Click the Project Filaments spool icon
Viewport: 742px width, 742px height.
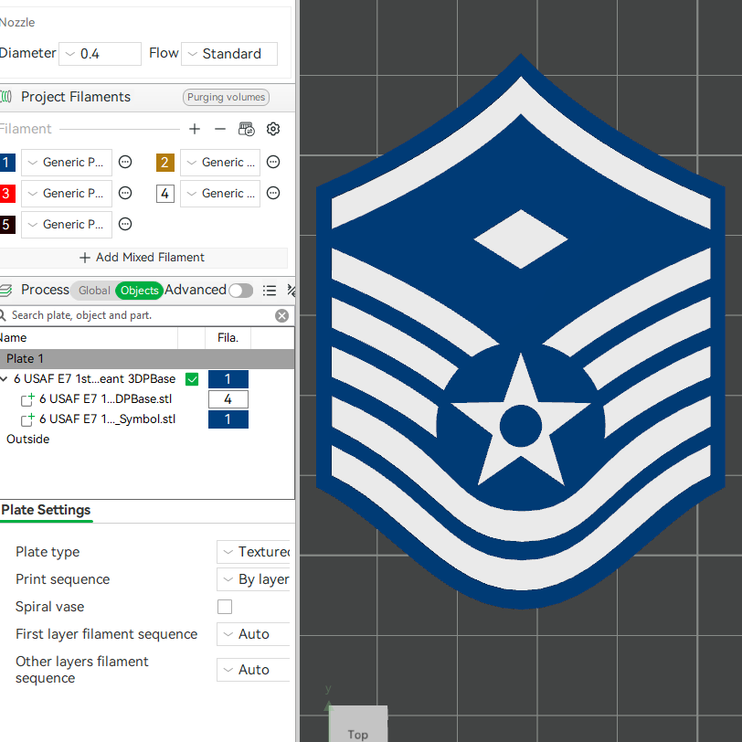[5, 97]
